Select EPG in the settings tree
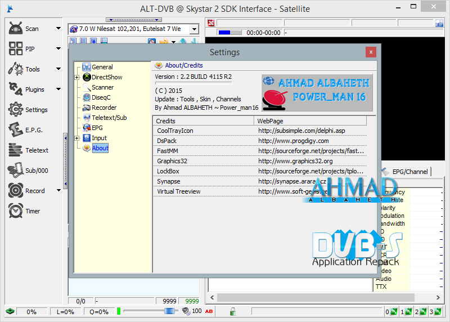Viewport: 450px width, 322px height. [x=97, y=128]
